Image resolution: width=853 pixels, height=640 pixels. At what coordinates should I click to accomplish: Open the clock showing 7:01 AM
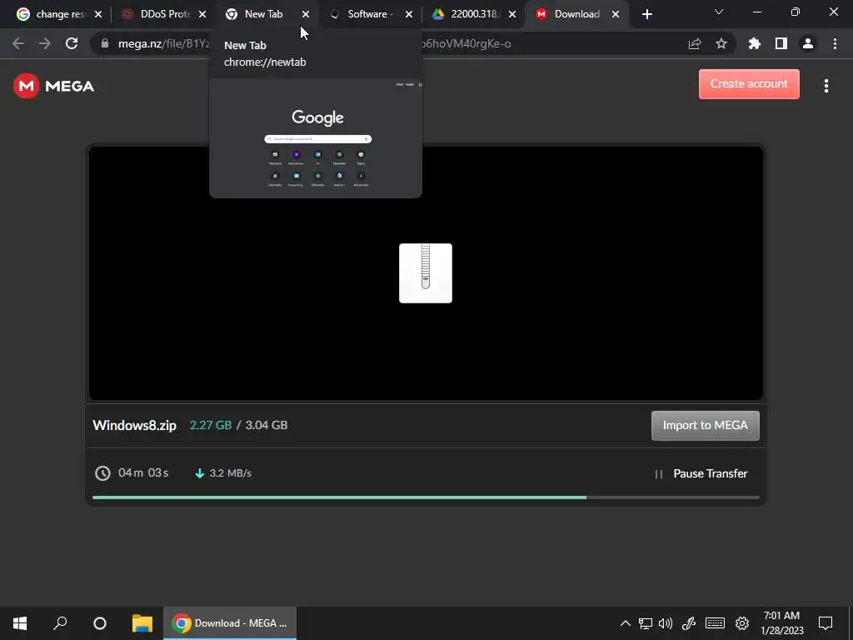tap(781, 623)
